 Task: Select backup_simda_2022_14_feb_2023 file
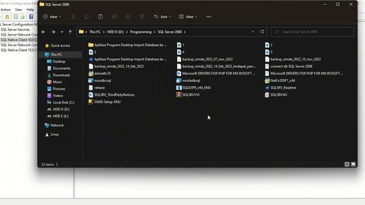116,67
